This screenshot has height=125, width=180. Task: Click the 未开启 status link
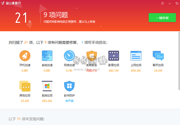69,101
